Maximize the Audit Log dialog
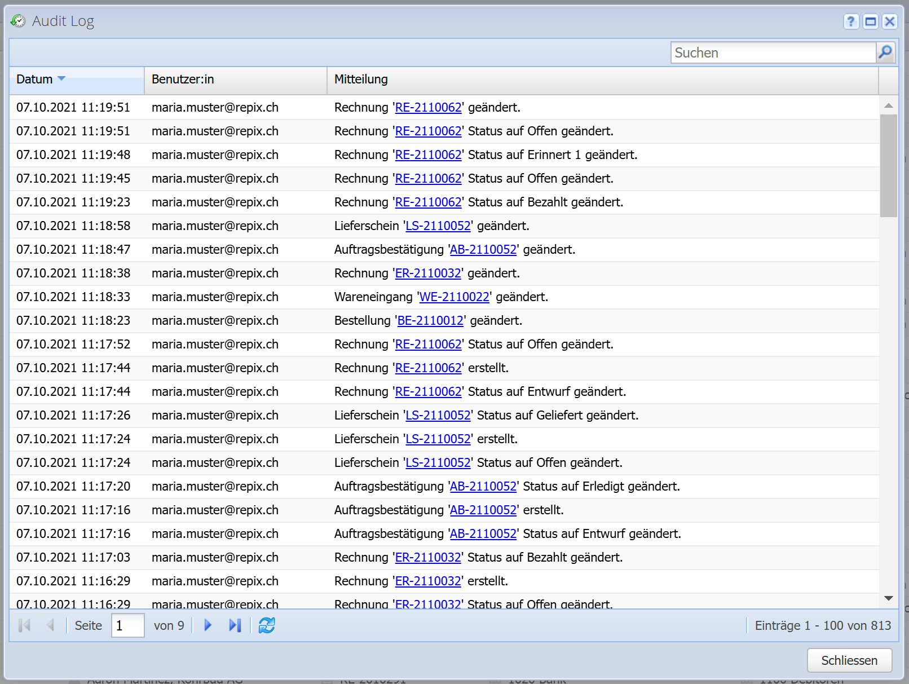The image size is (909, 684). [871, 21]
